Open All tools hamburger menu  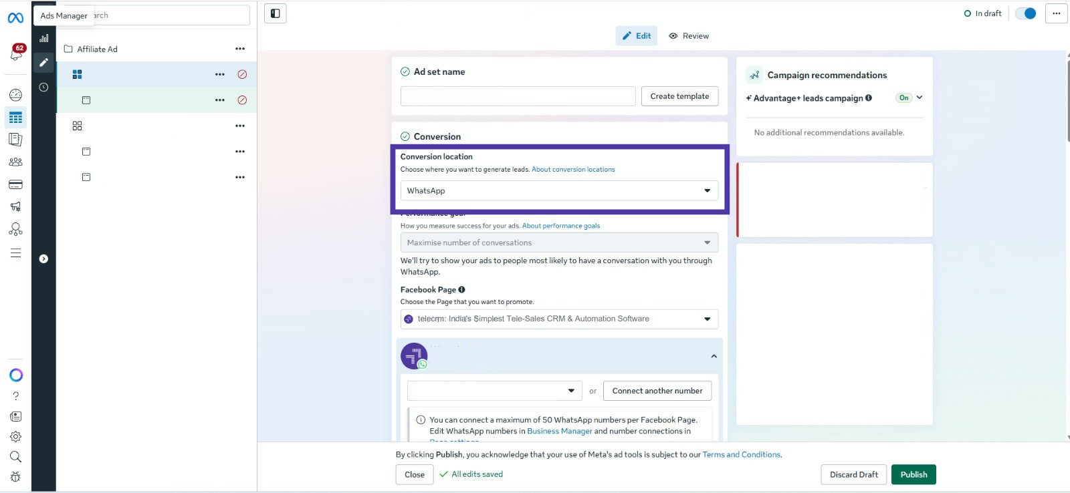(x=15, y=253)
